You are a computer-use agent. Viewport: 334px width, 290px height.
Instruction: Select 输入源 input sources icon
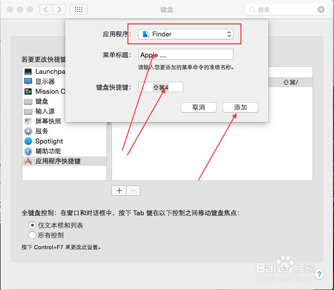pos(28,112)
